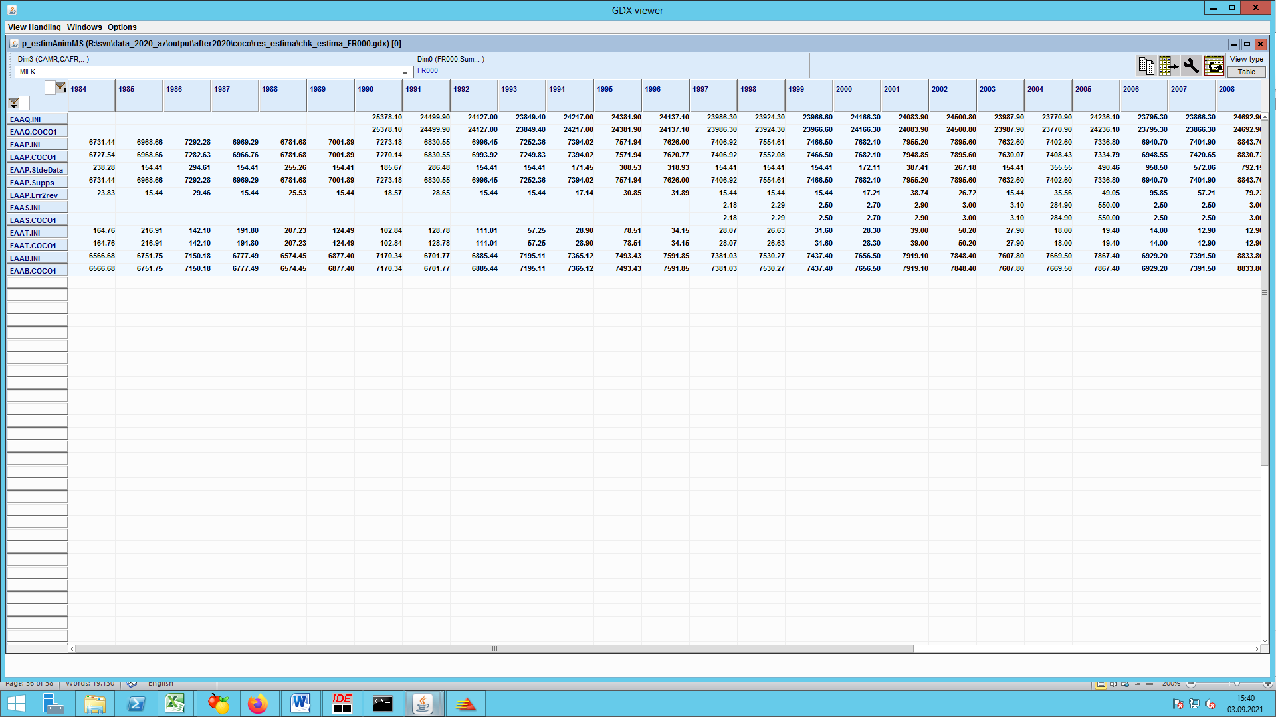The image size is (1276, 717).
Task: Select the EAAT.COCO1 row header
Action: pos(37,246)
